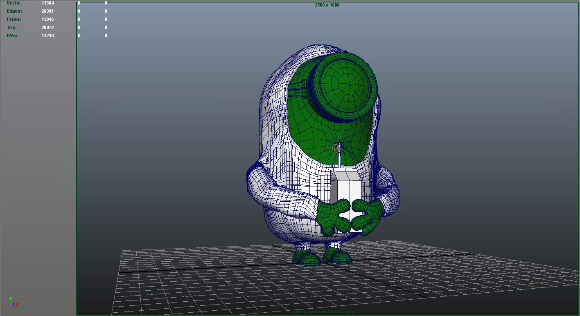Click the Y axis on the view gizmo
580x316 pixels.
tap(11, 298)
